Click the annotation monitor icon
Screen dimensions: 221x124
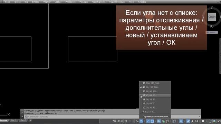tap(210, 121)
